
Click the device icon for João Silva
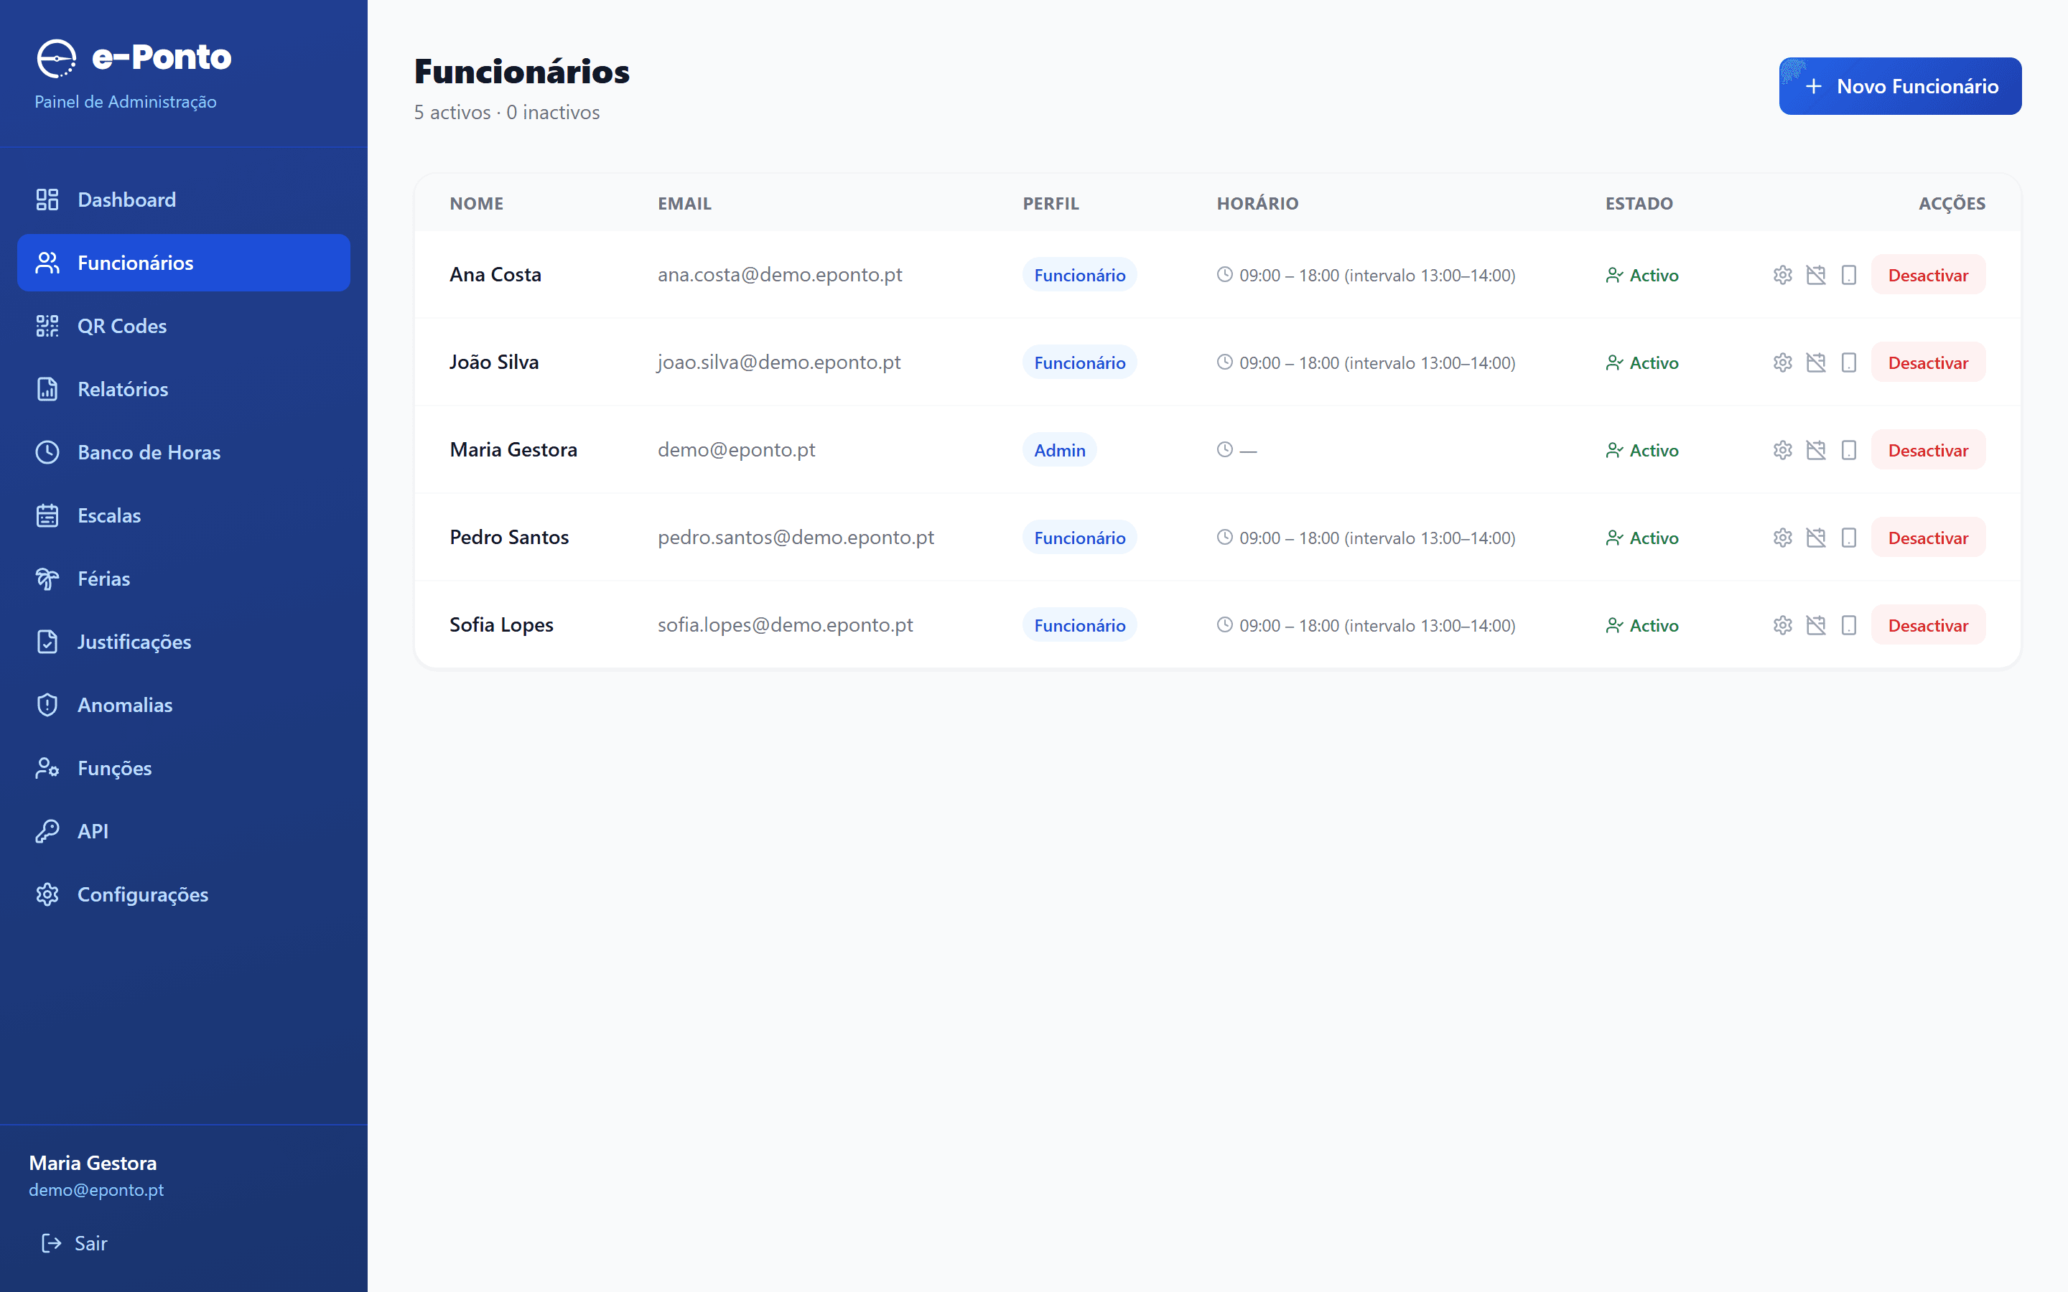tap(1848, 362)
